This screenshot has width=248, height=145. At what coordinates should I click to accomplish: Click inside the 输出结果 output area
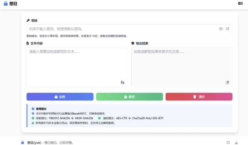[x=181, y=66]
